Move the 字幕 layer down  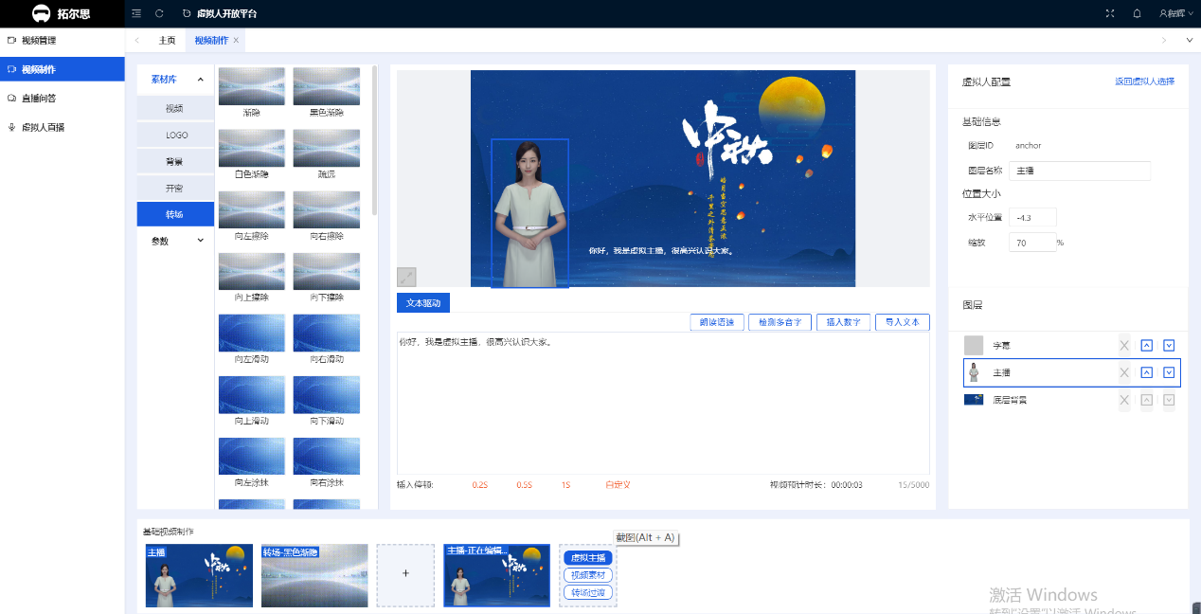pyautogui.click(x=1169, y=346)
